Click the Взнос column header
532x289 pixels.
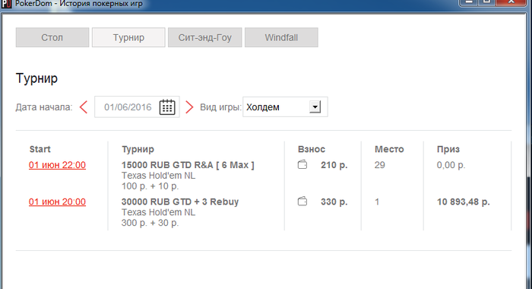pyautogui.click(x=312, y=149)
